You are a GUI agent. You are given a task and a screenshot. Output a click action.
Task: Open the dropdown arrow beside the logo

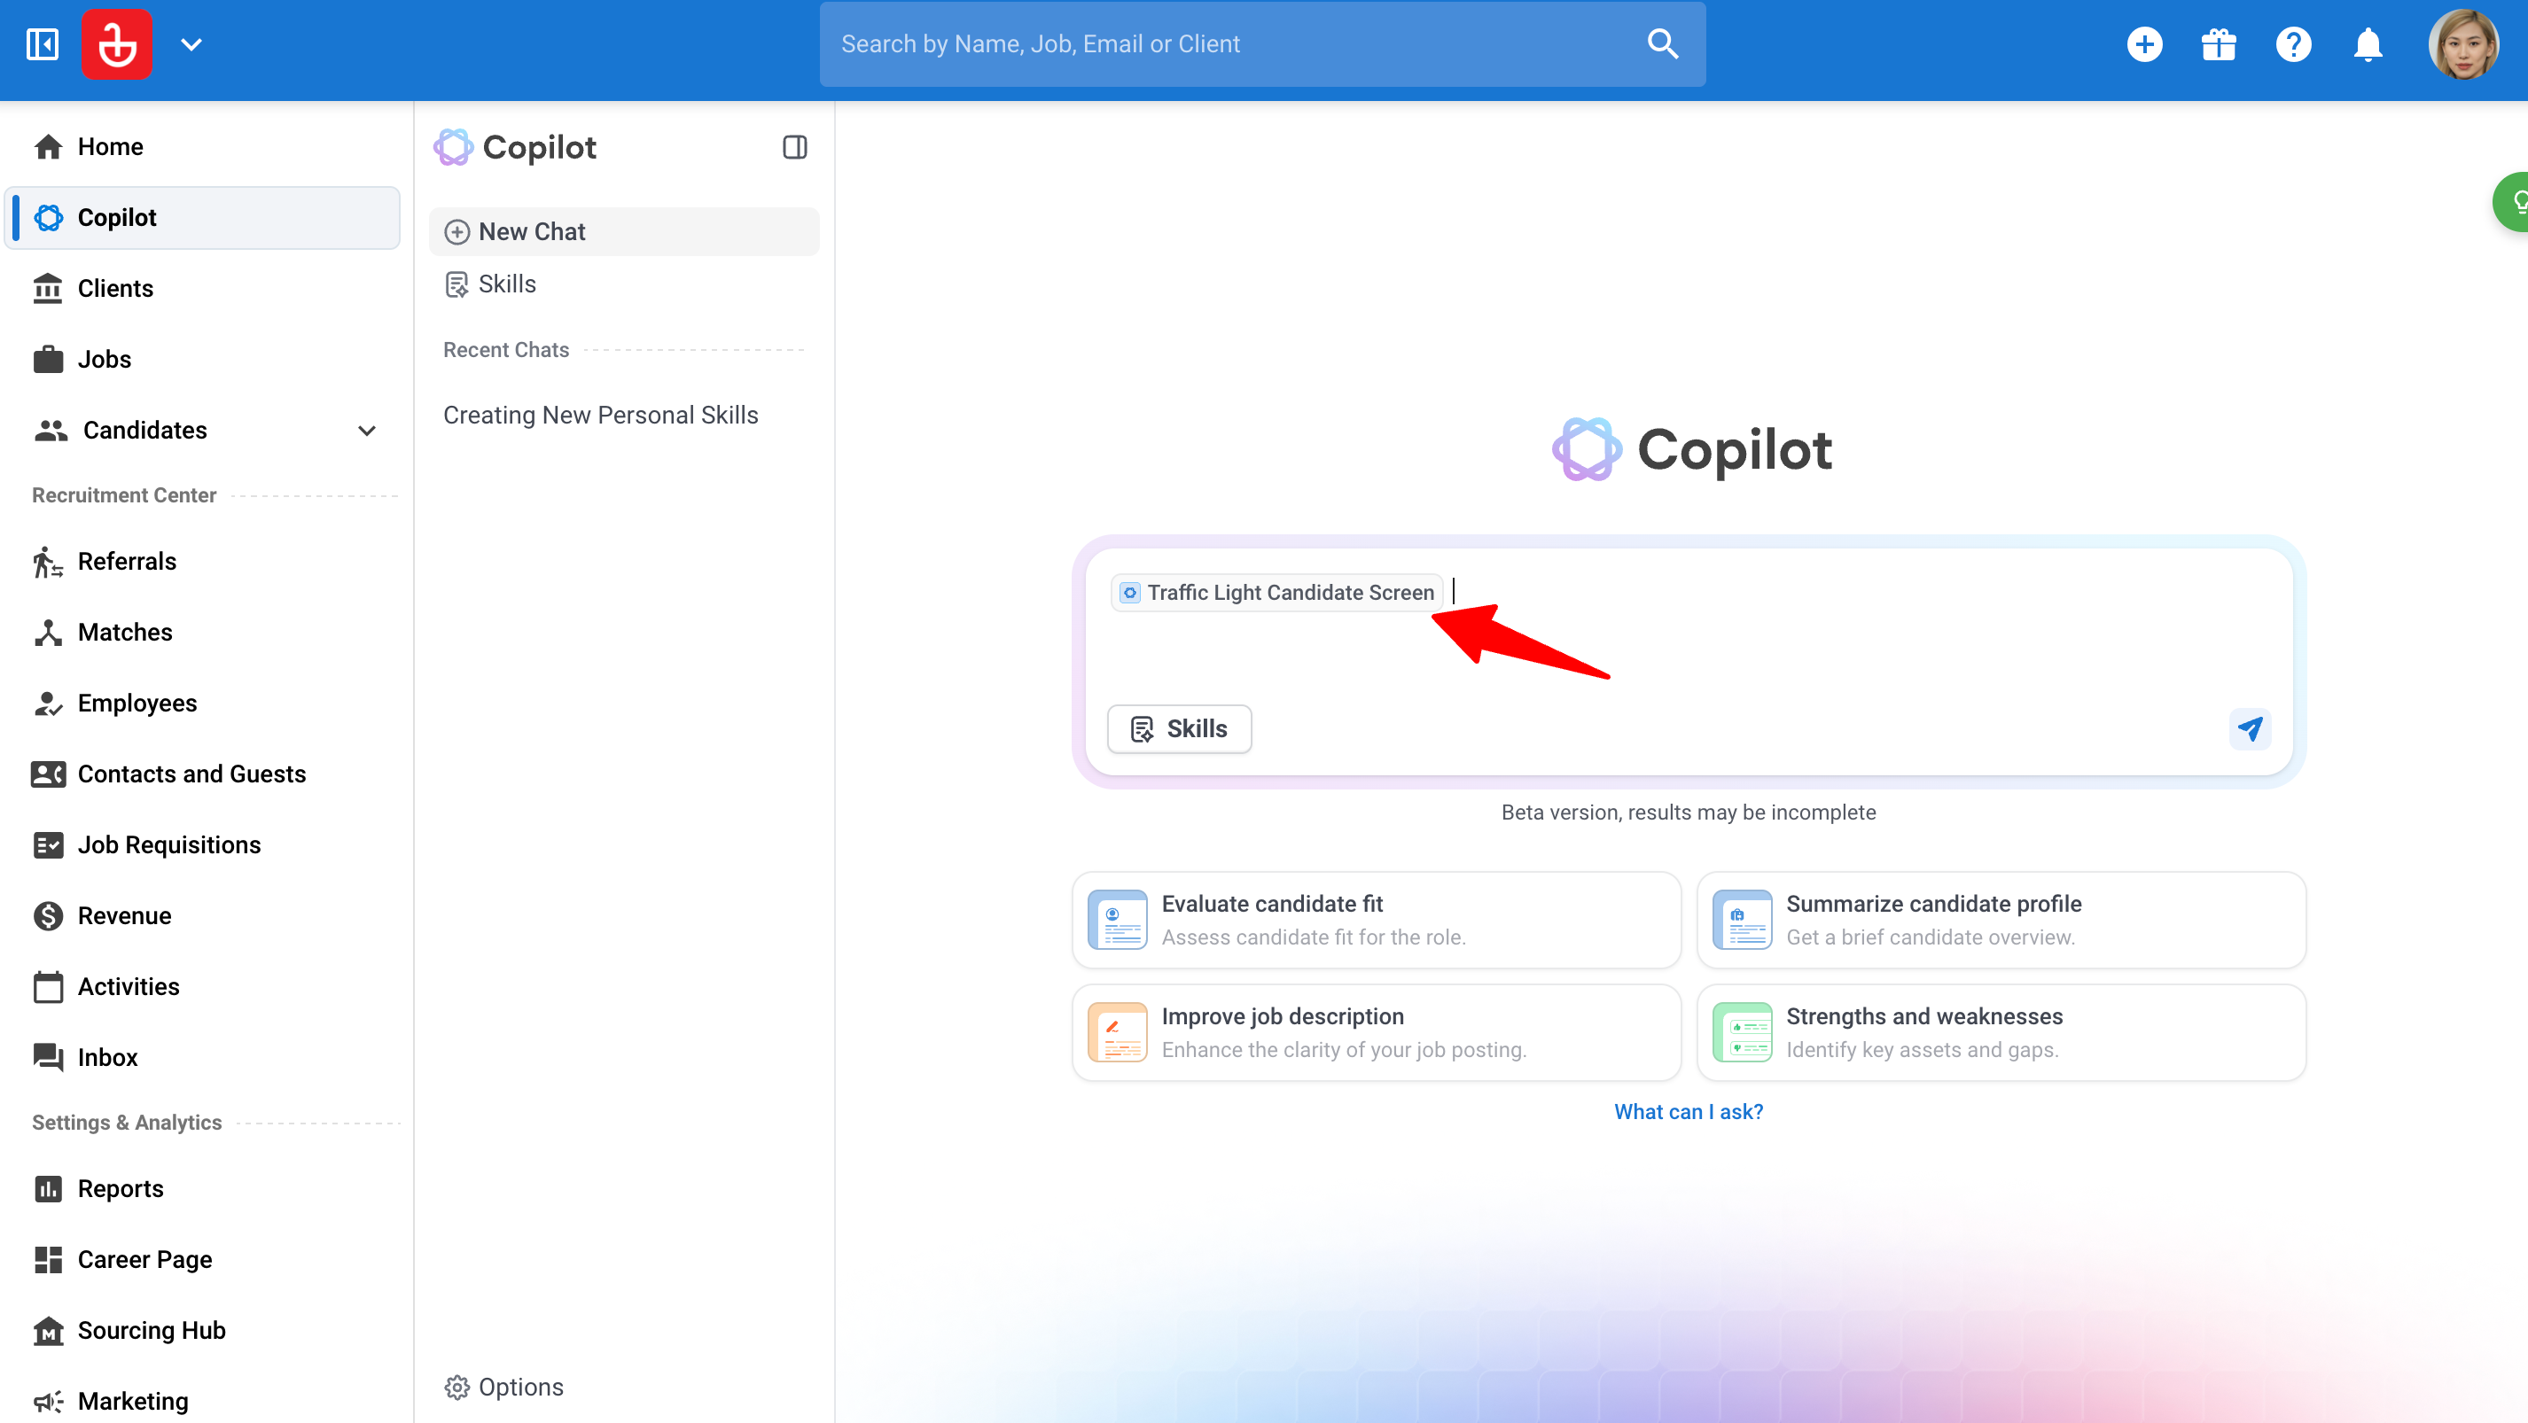[x=191, y=44]
